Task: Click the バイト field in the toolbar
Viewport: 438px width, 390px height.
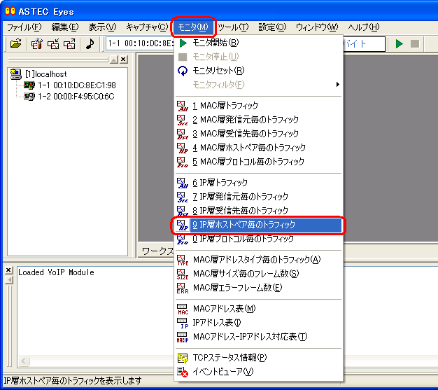Action: pyautogui.click(x=364, y=44)
